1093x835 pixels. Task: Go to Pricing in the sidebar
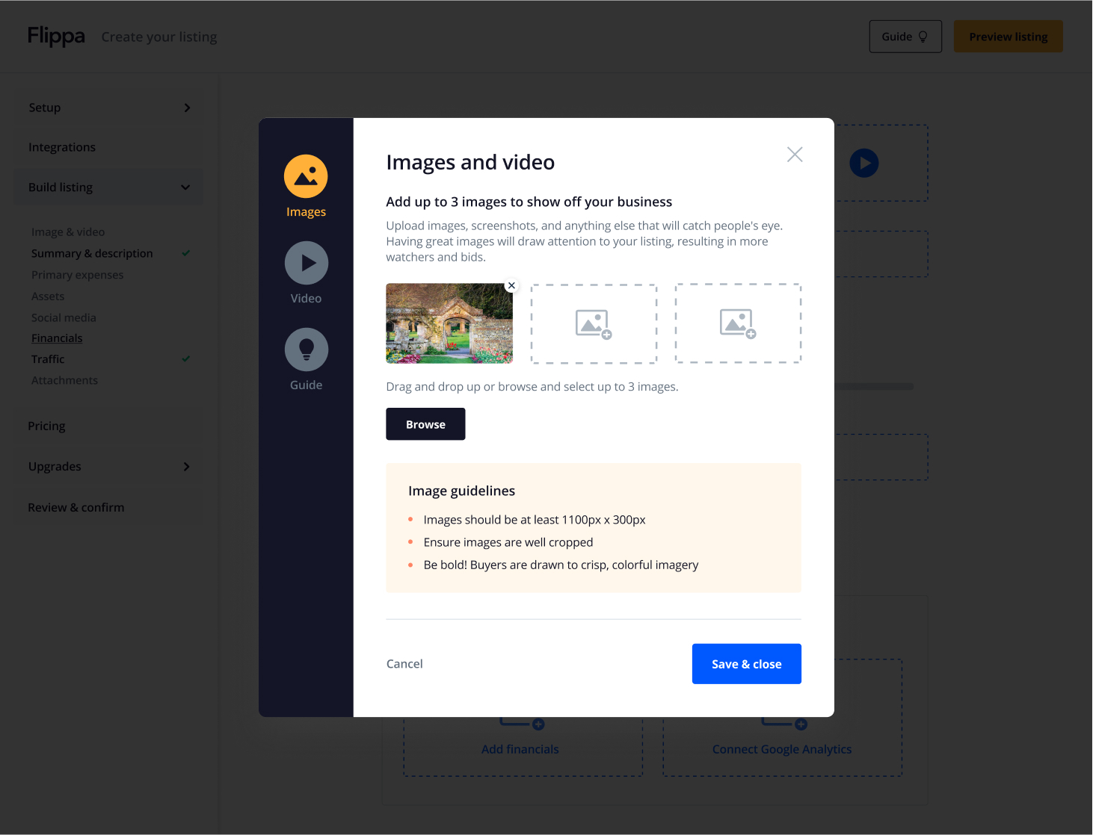pos(46,426)
